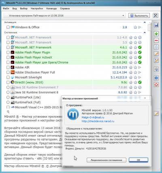Click the blue floppy disk save icon
This screenshot has height=173, width=162.
[x=156, y=25]
